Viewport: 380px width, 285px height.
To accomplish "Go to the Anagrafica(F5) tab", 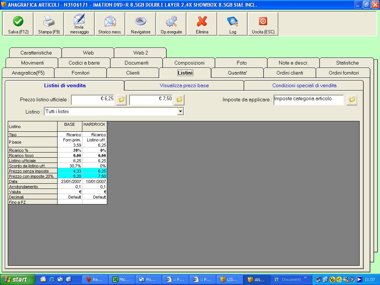I will 28,73.
